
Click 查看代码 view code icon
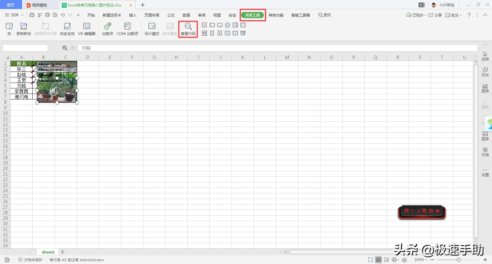(188, 29)
